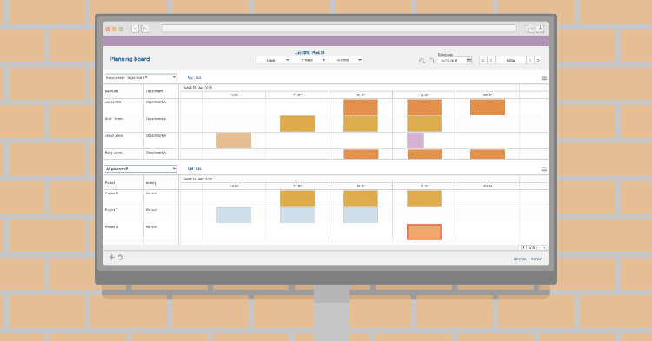Click the Resource column header
652x341 pixels.
pos(124,91)
